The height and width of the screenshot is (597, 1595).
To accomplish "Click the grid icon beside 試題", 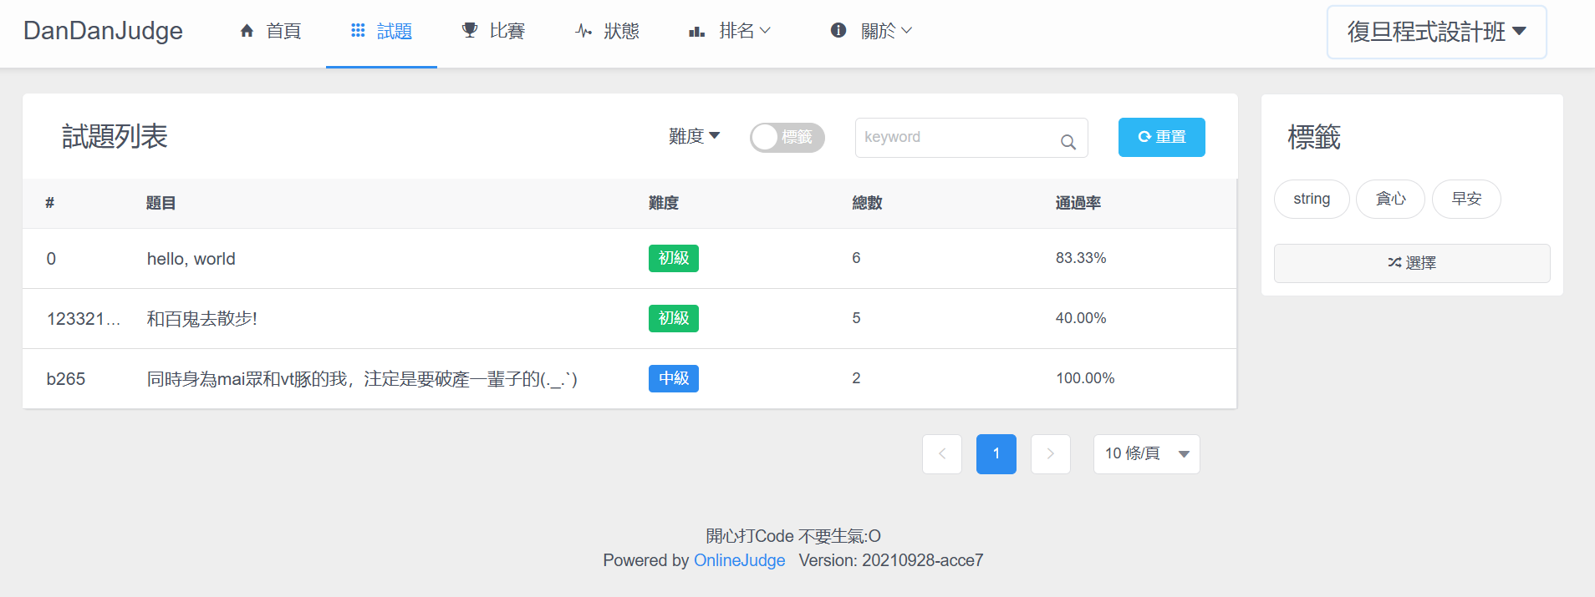I will point(358,31).
